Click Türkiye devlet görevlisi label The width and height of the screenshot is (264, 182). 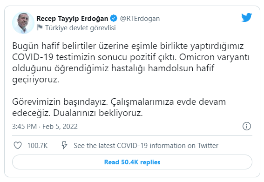[81, 28]
